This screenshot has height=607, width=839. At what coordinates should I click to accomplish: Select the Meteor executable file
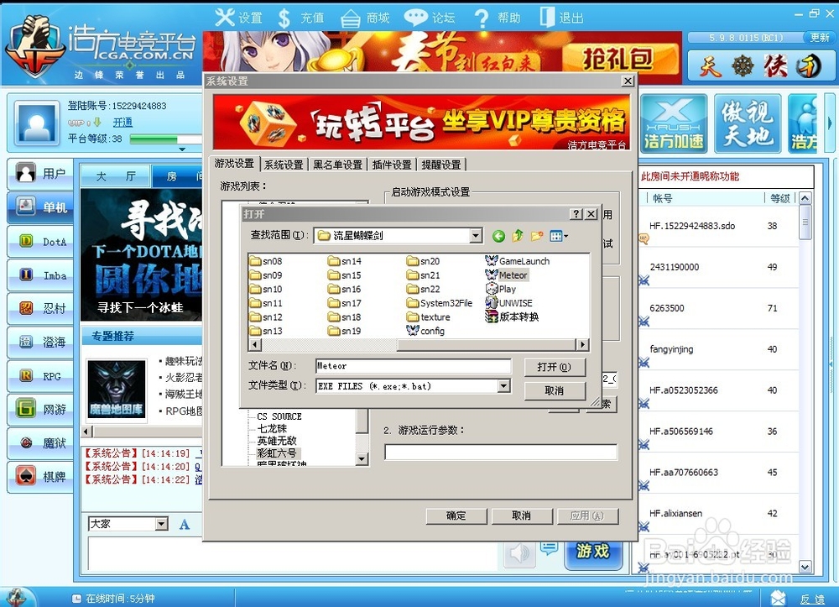(507, 275)
